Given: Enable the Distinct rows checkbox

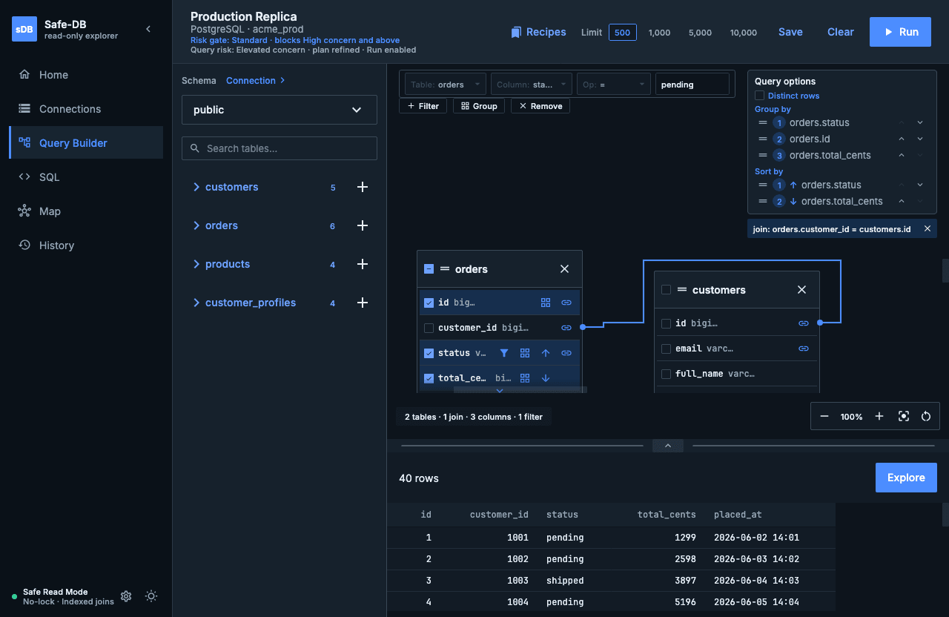Looking at the screenshot, I should 759,96.
